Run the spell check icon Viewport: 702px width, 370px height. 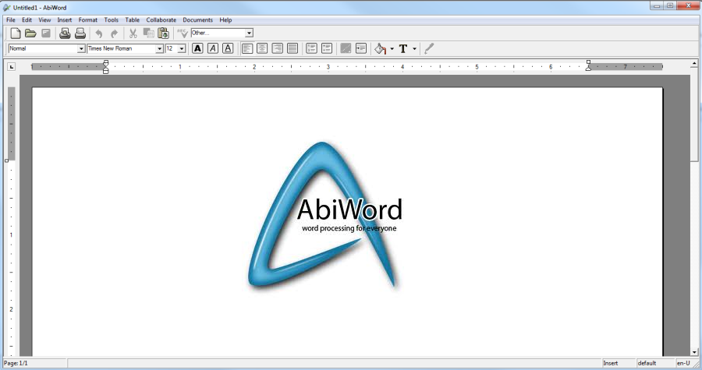click(183, 33)
